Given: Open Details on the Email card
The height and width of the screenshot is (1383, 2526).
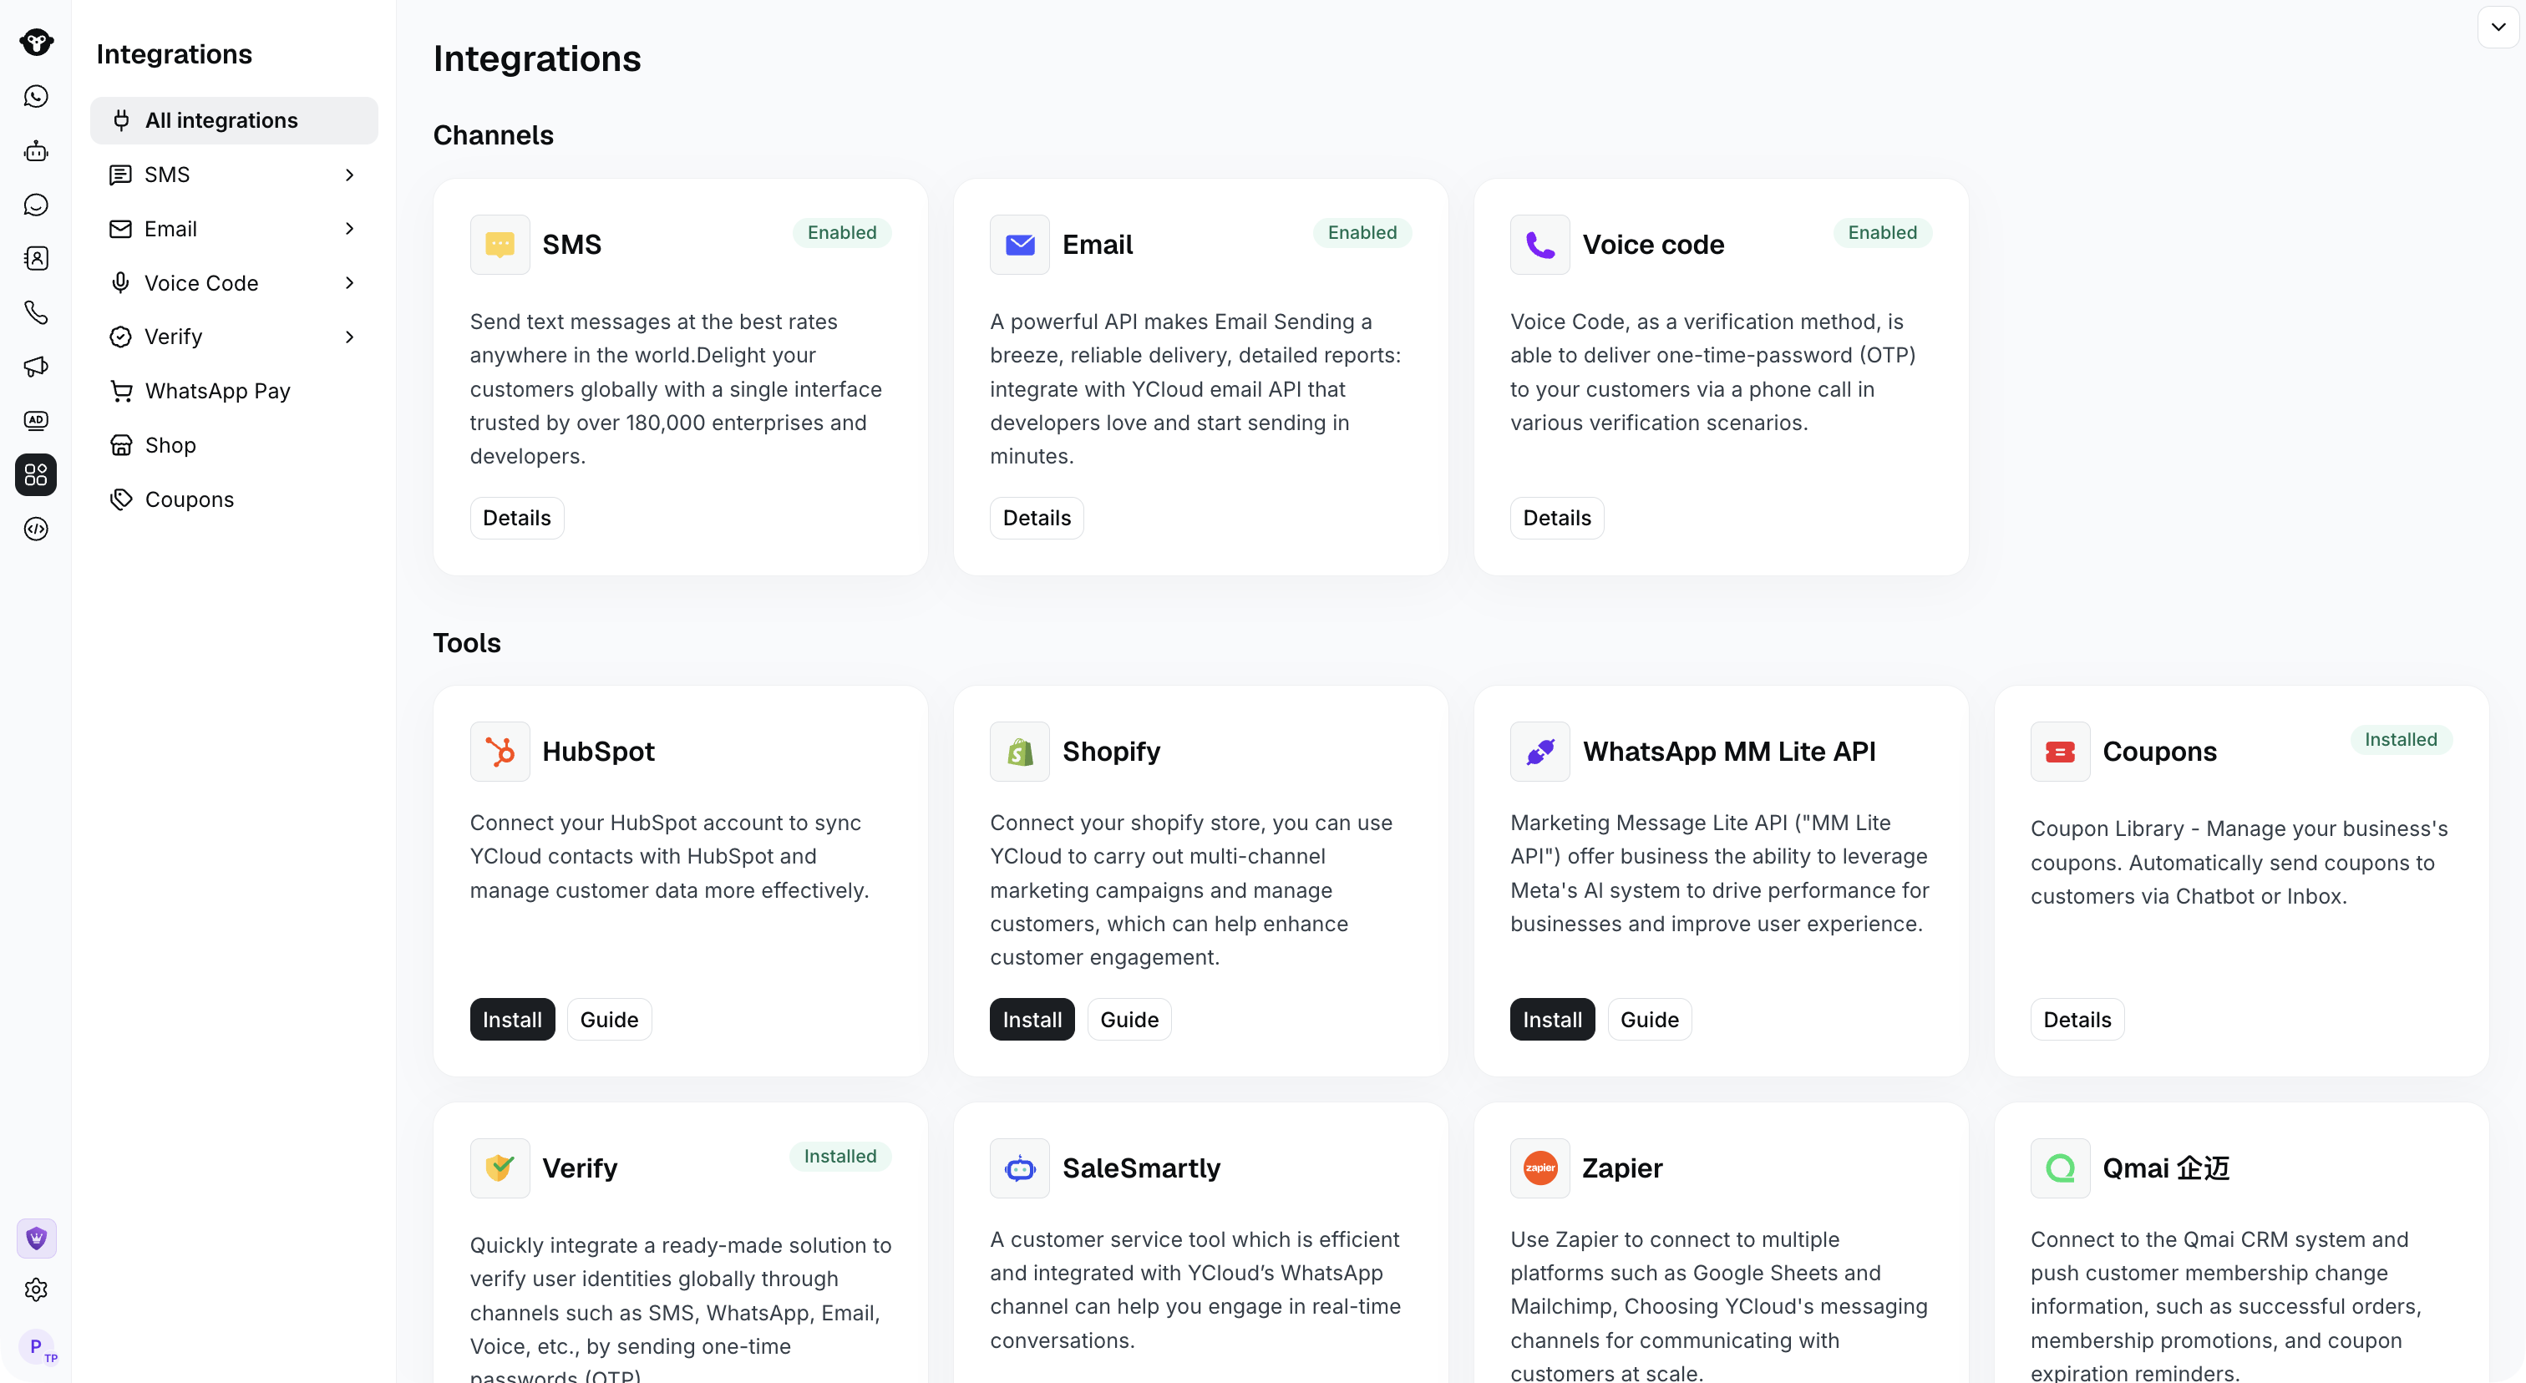Looking at the screenshot, I should (x=1037, y=518).
